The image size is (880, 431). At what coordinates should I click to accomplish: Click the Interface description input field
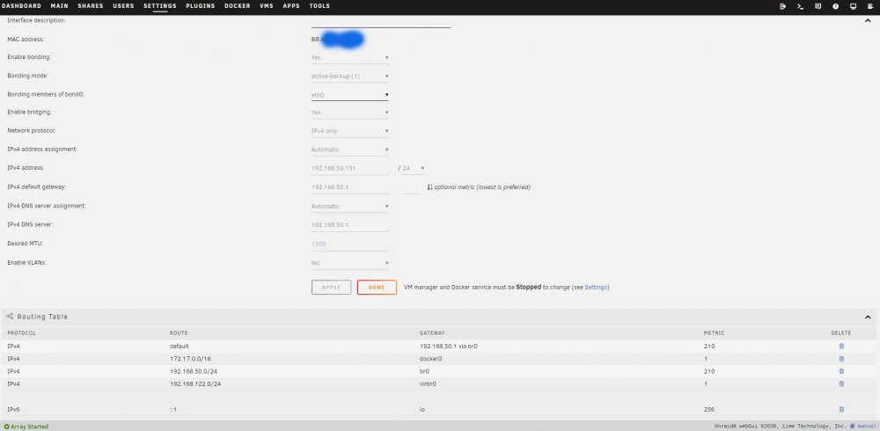[x=381, y=22]
